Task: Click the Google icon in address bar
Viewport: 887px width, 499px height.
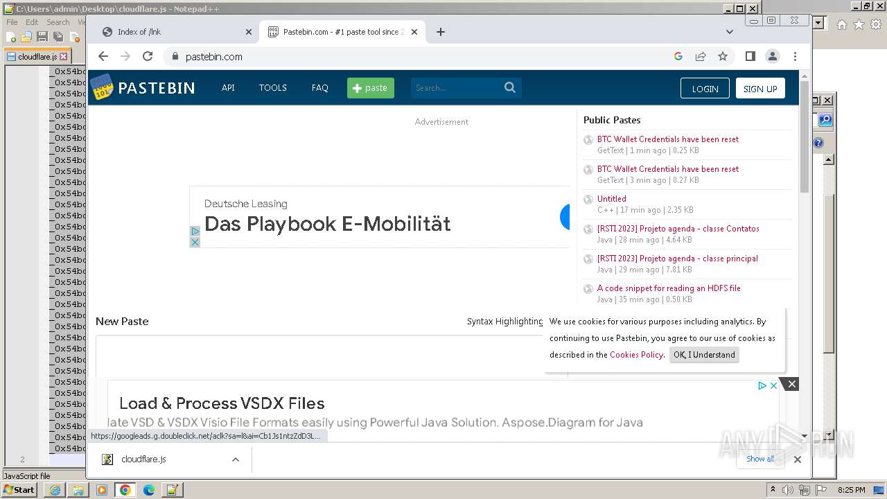Action: point(678,56)
